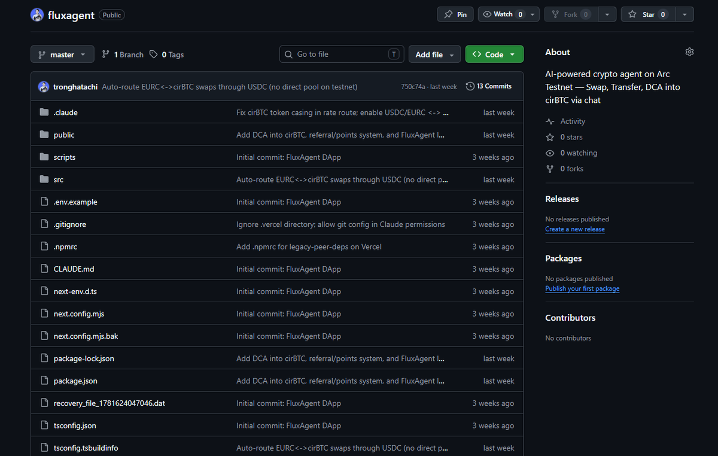The image size is (718, 456).
Task: Open the scripts folder
Action: [x=65, y=157]
